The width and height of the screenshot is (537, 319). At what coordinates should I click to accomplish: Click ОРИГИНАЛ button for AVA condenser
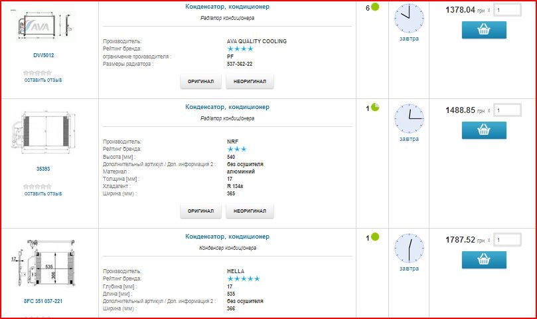point(200,81)
